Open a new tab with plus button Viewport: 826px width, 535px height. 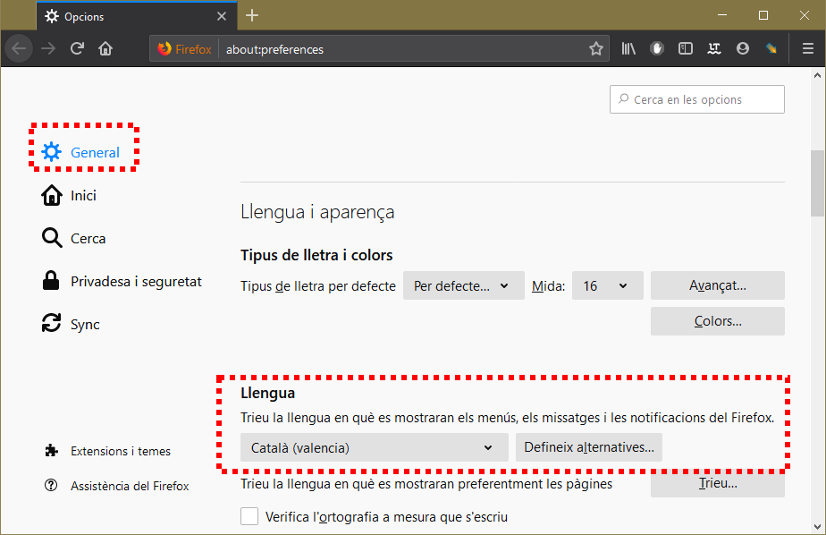click(252, 16)
